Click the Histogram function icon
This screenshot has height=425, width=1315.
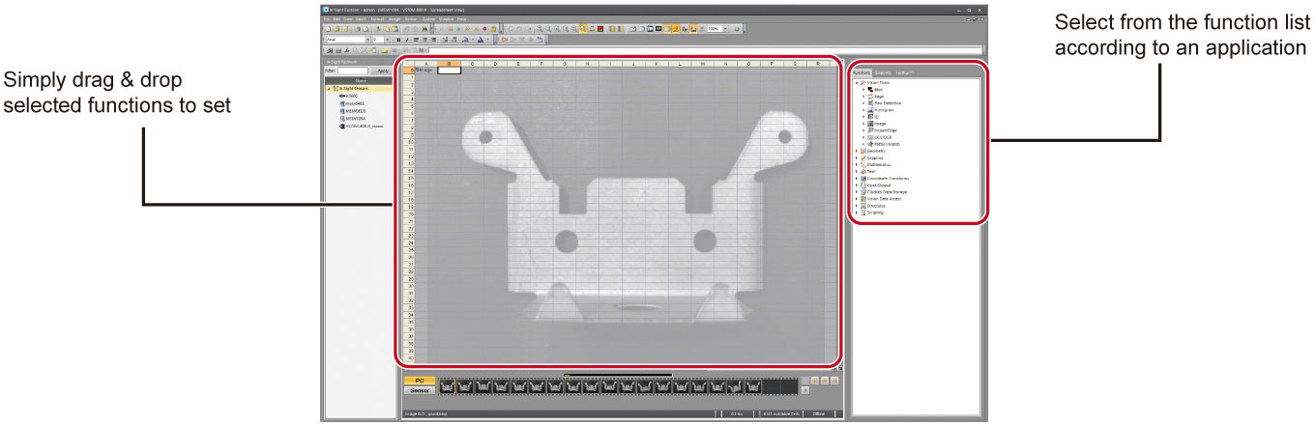pyautogui.click(x=870, y=109)
